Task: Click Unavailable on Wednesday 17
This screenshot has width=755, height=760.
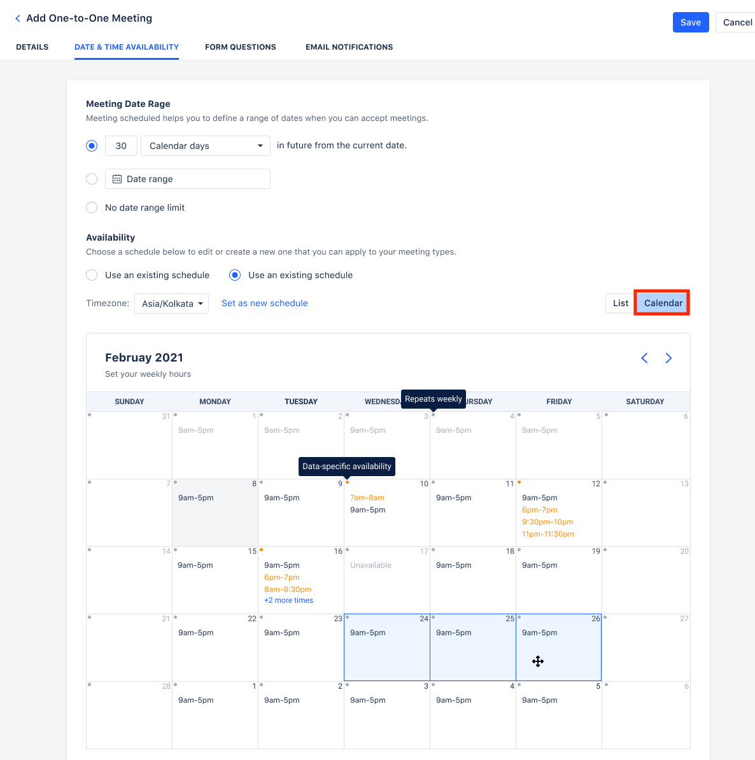Action: pyautogui.click(x=370, y=565)
